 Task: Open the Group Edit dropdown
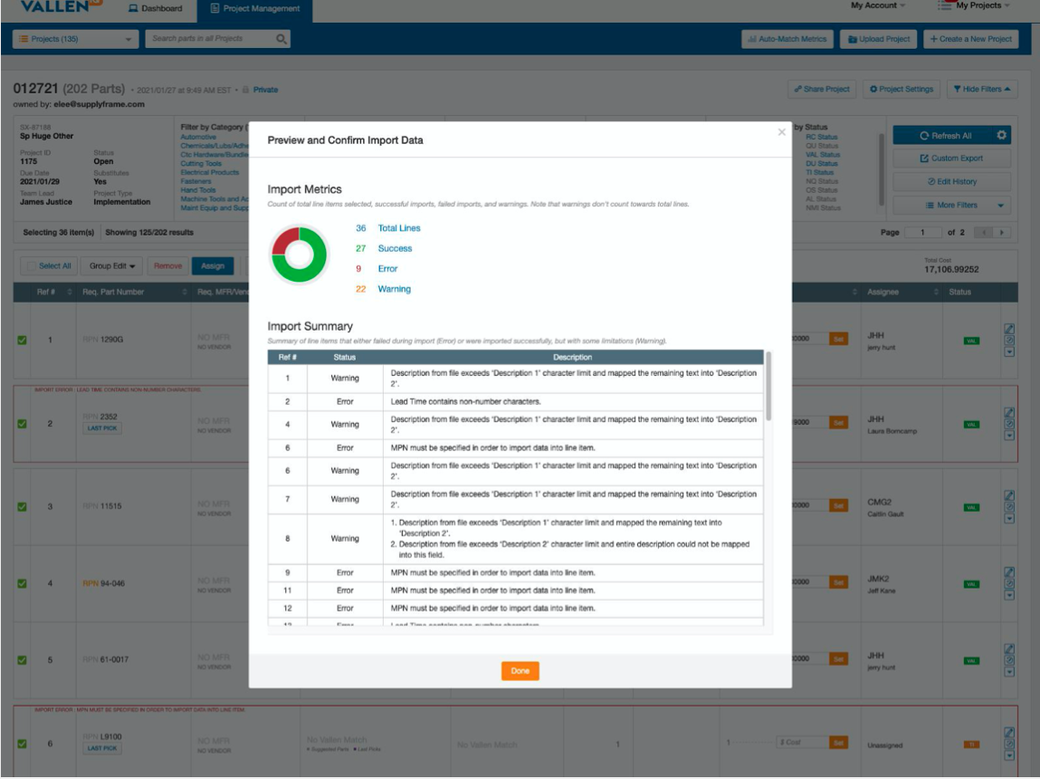click(x=112, y=266)
